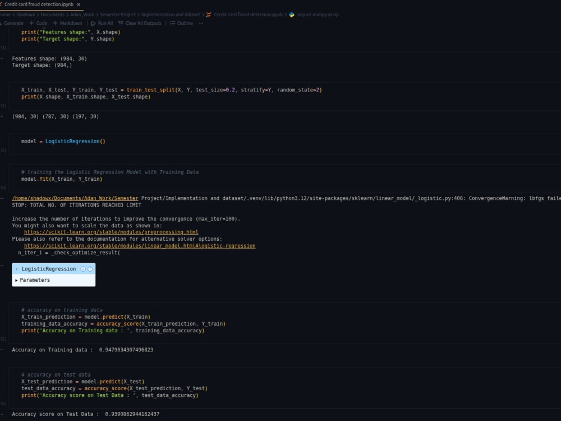Add a new Code cell
This screenshot has width=561, height=421.
[38, 23]
